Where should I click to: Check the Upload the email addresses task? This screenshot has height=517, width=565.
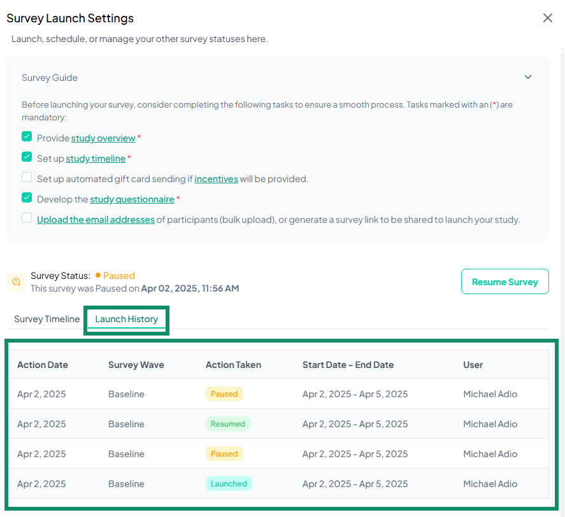click(x=27, y=218)
